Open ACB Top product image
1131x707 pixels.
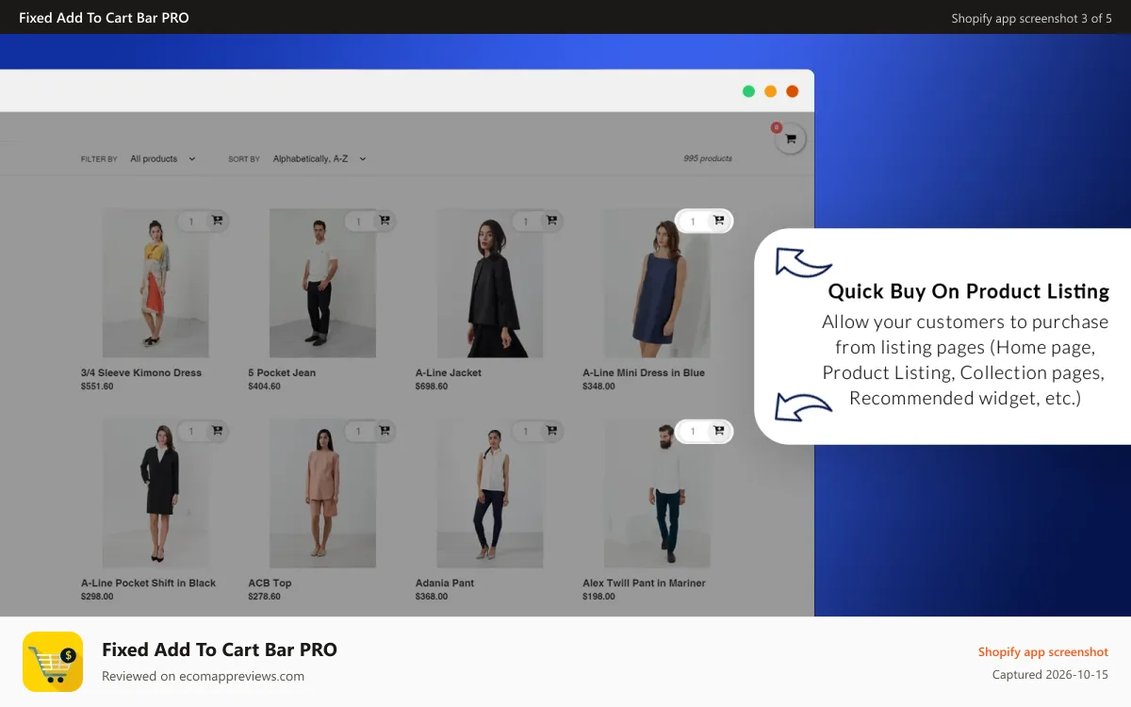322,493
